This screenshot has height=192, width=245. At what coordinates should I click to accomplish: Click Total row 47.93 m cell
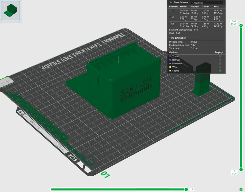pos(218,24)
